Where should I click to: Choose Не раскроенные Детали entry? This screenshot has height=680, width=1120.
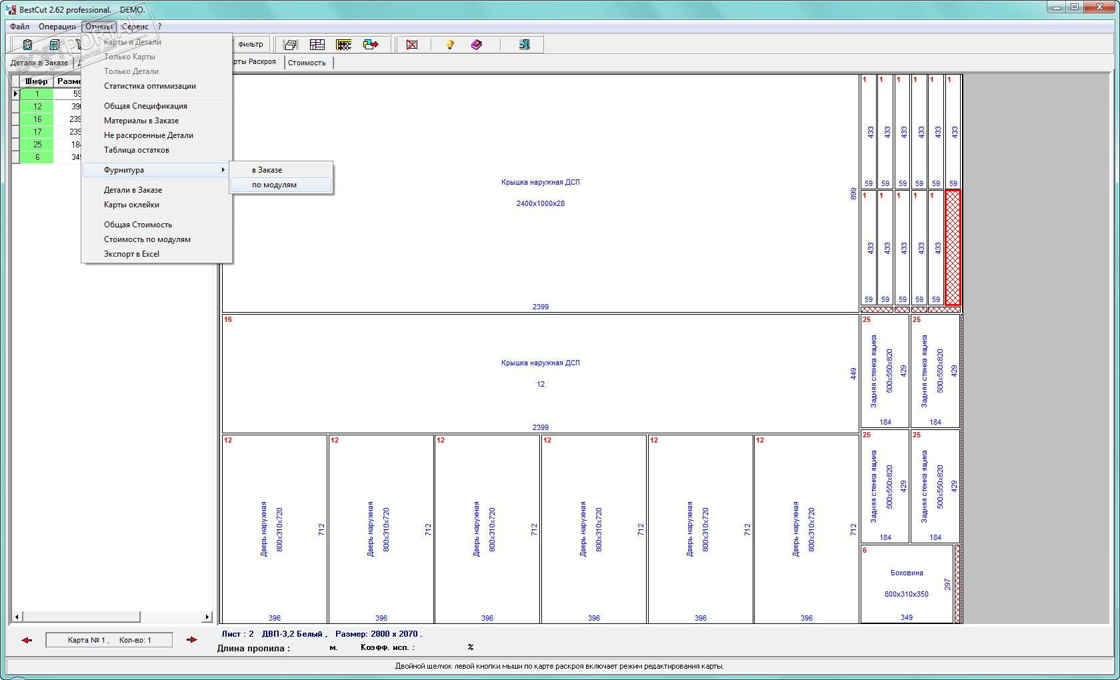click(157, 135)
